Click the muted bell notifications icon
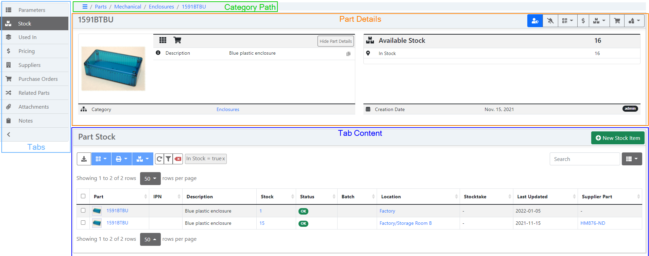The width and height of the screenshot is (649, 256). tap(550, 21)
